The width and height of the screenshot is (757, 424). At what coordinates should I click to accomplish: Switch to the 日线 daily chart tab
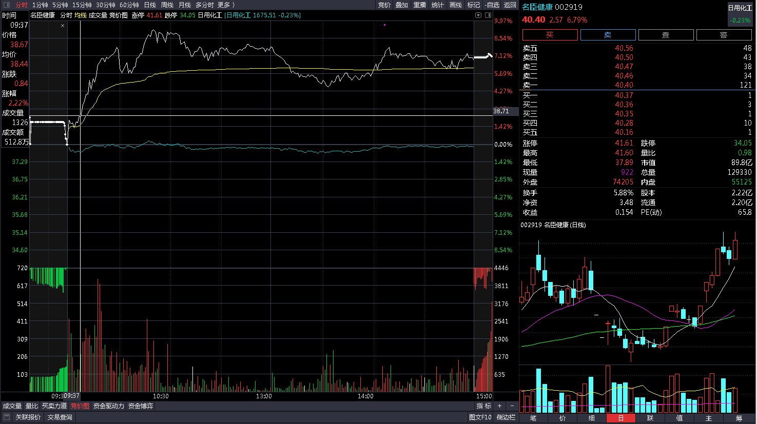150,5
